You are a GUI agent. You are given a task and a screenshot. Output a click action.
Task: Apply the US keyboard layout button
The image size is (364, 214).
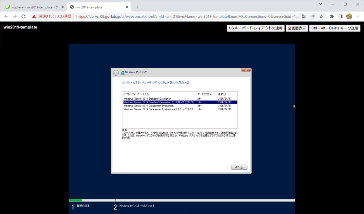pos(256,28)
